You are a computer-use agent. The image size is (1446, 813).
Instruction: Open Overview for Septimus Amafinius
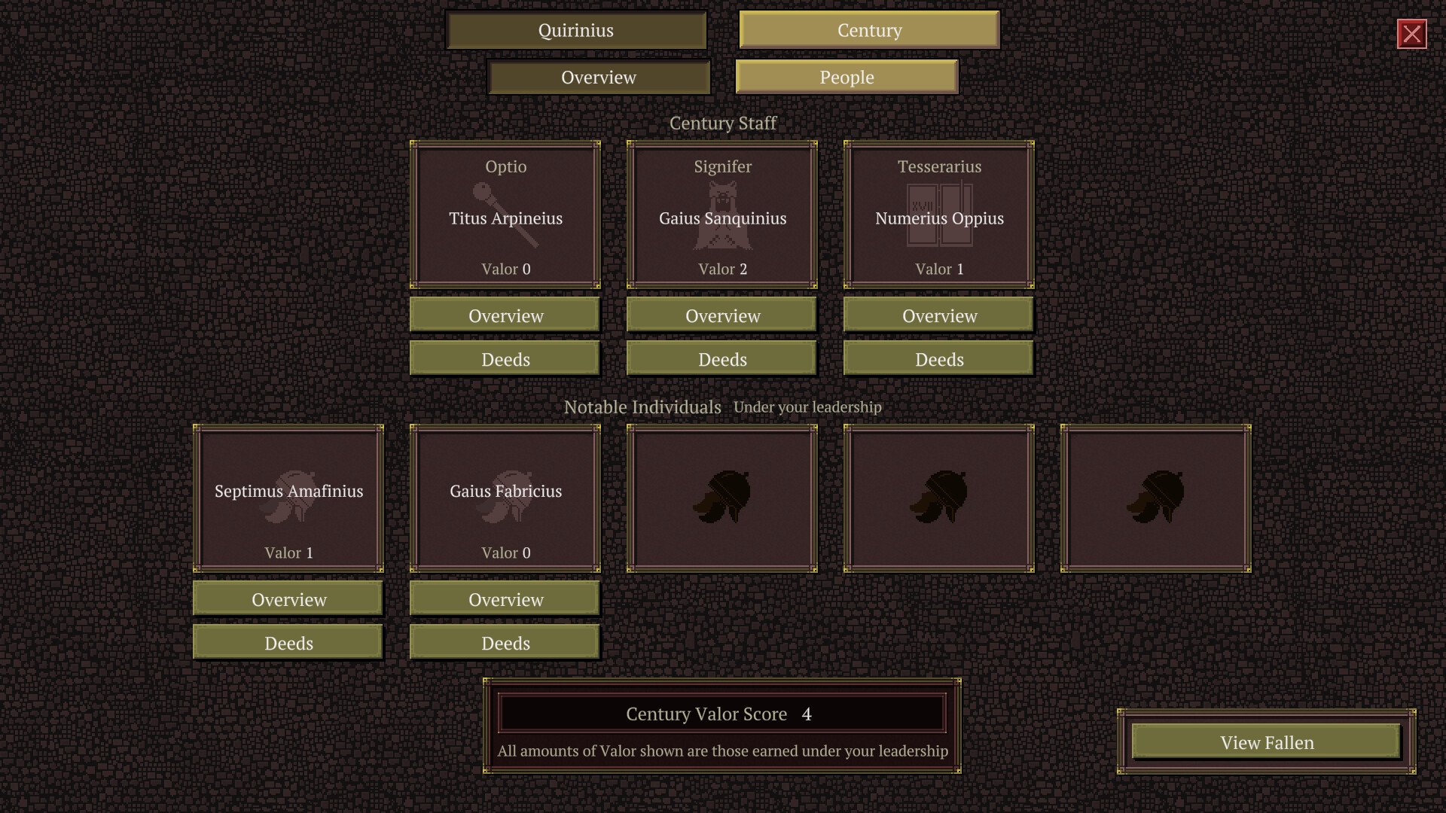pyautogui.click(x=288, y=599)
